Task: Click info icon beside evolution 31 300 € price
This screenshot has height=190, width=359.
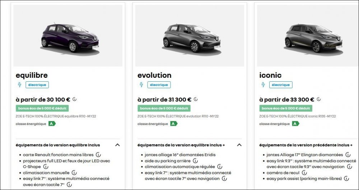Action: click(196, 99)
